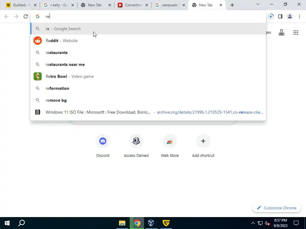Choose the 'reformation' suggestion
This screenshot has height=229, width=306.
[x=148, y=88]
